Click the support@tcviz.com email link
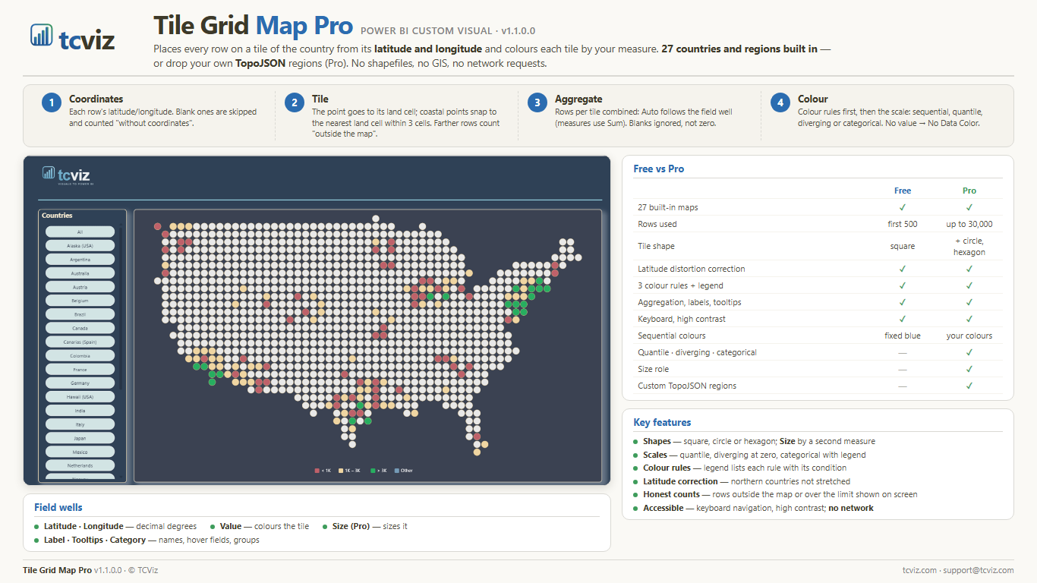This screenshot has width=1037, height=583. [x=979, y=570]
